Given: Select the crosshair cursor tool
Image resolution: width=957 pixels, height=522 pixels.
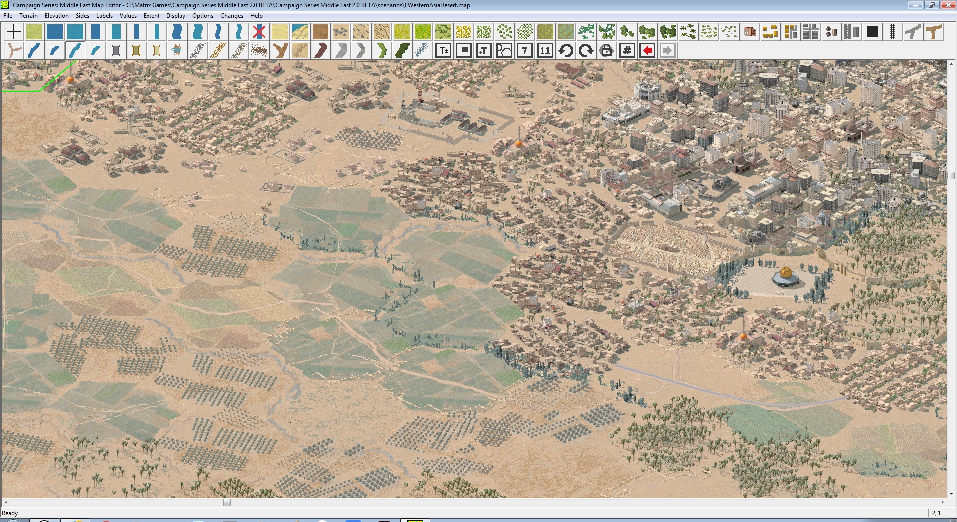Looking at the screenshot, I should click(14, 32).
